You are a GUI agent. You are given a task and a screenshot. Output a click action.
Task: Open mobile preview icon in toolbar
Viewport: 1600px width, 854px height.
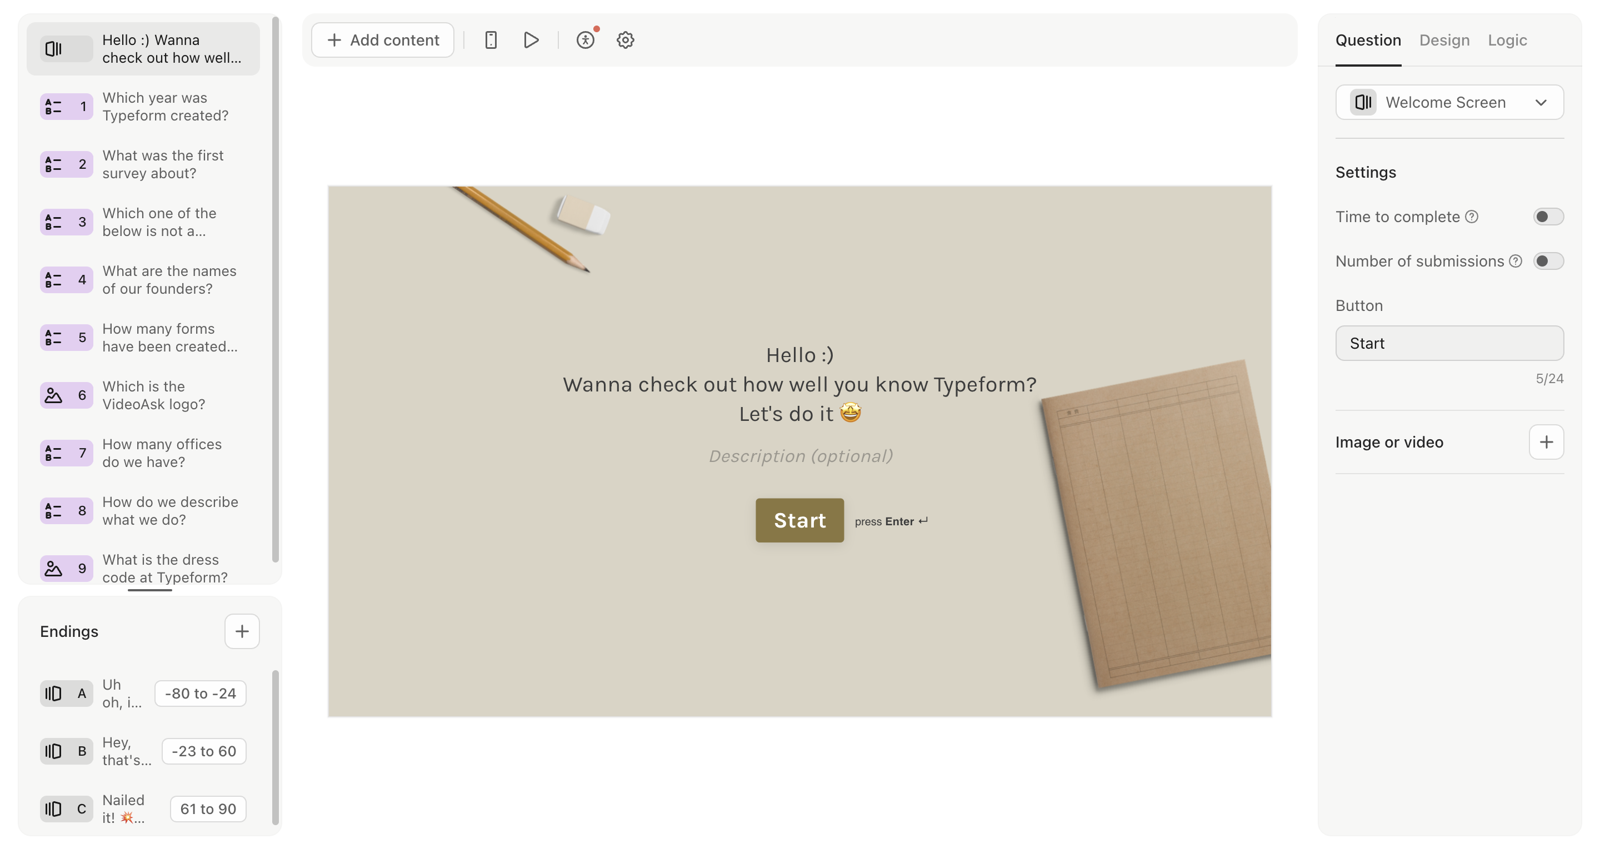point(491,41)
